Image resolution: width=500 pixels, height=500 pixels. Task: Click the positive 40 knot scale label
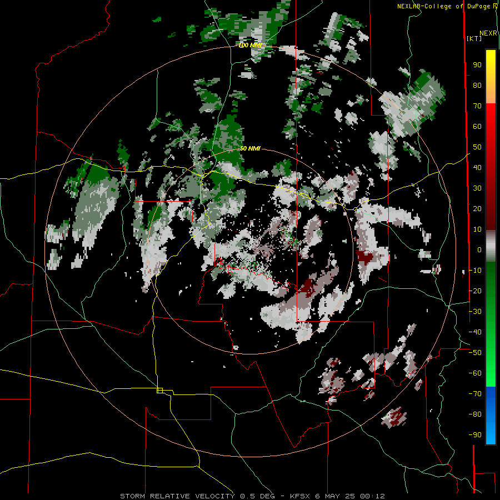(477, 167)
